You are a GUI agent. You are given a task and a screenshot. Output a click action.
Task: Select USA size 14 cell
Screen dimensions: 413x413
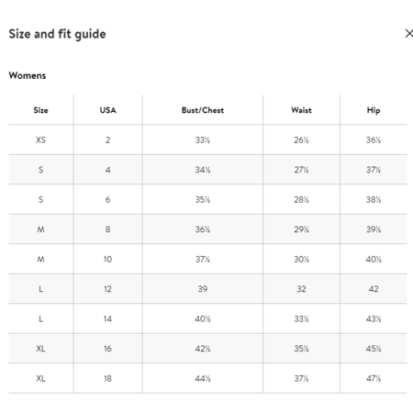(107, 318)
